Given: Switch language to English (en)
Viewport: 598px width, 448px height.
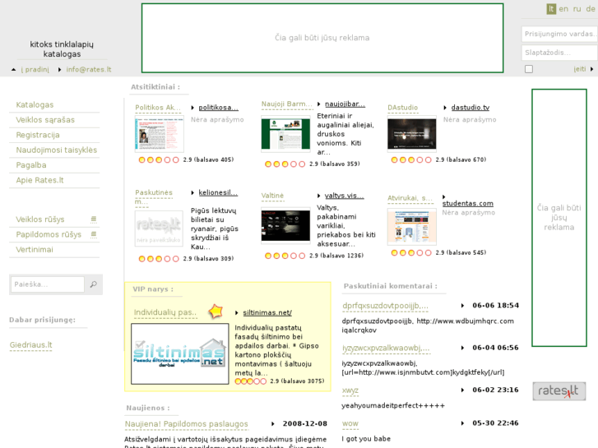Looking at the screenshot, I should [x=563, y=9].
